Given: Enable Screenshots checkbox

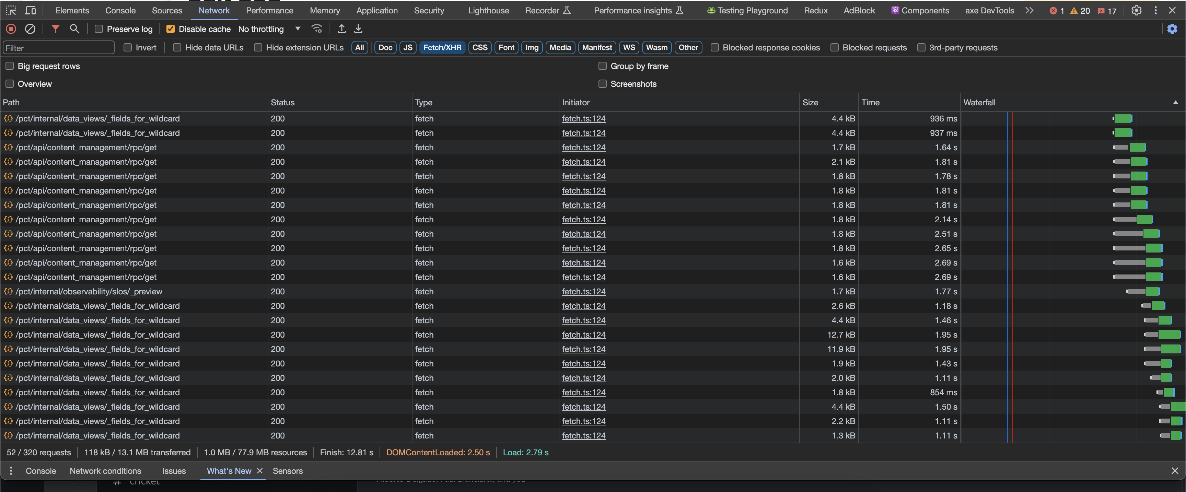Looking at the screenshot, I should tap(602, 84).
